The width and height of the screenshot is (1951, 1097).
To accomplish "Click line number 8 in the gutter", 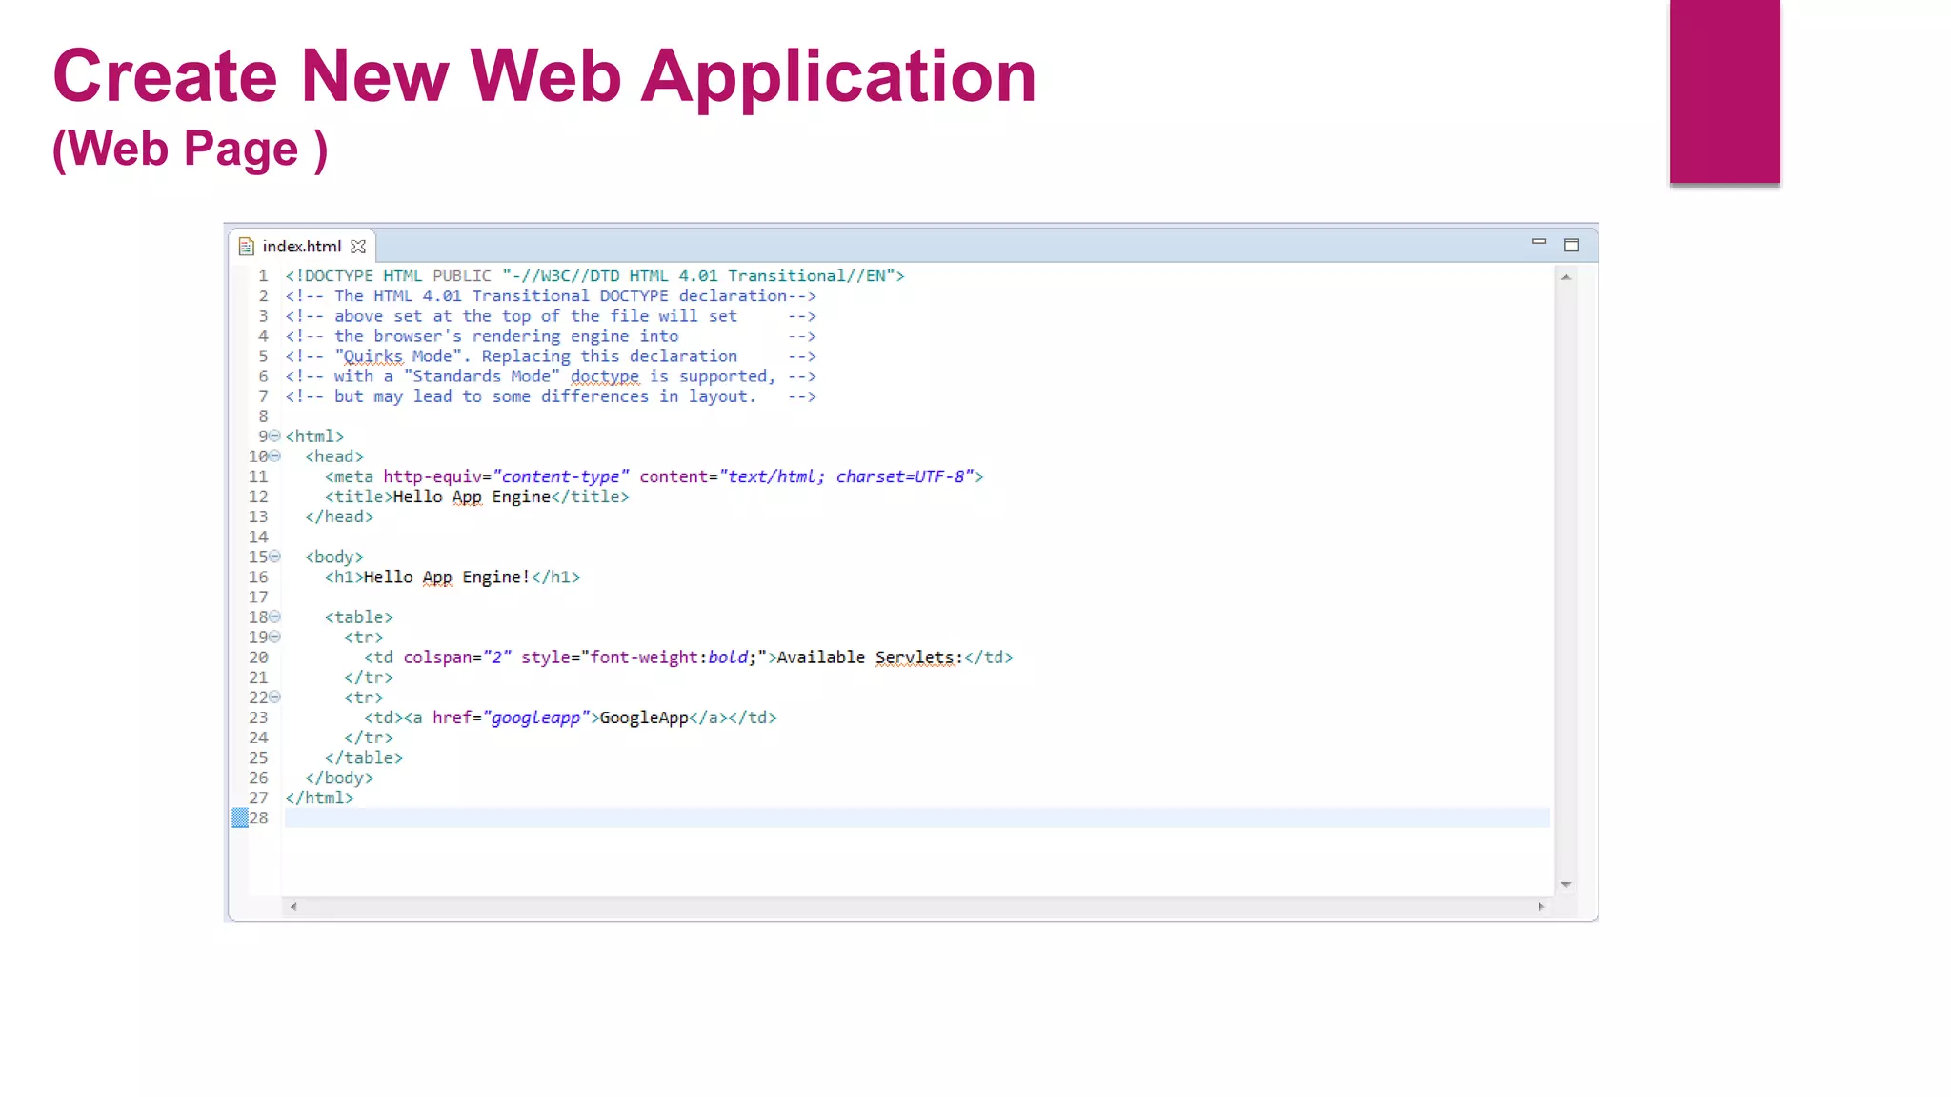I will [x=263, y=416].
